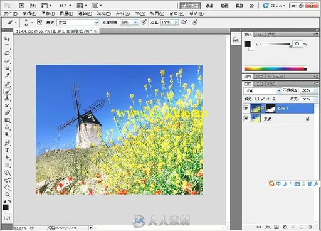Image resolution: width=321 pixels, height=231 pixels.
Task: Select the Lasso tool
Action: point(8,53)
